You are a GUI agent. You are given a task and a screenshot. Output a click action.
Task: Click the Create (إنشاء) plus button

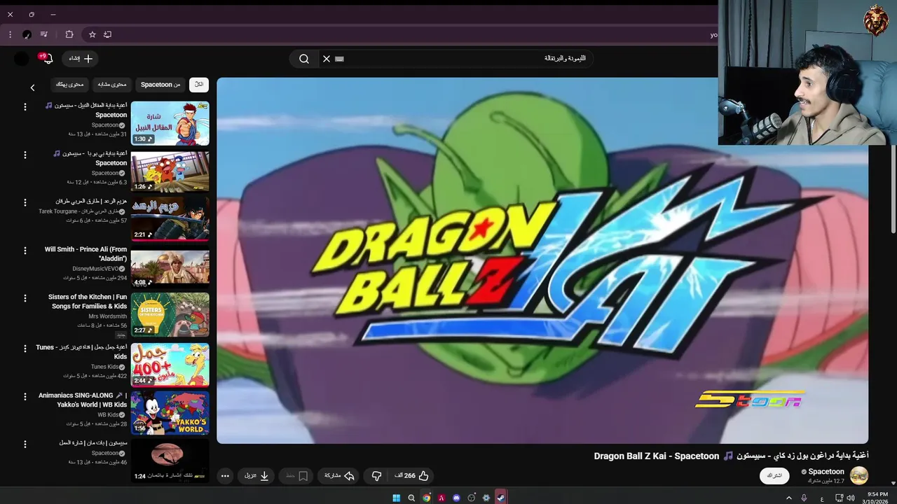coord(80,59)
